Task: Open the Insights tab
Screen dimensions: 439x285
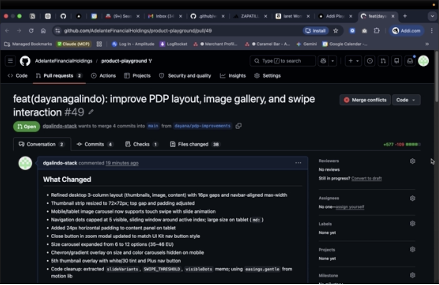Action: (233, 76)
